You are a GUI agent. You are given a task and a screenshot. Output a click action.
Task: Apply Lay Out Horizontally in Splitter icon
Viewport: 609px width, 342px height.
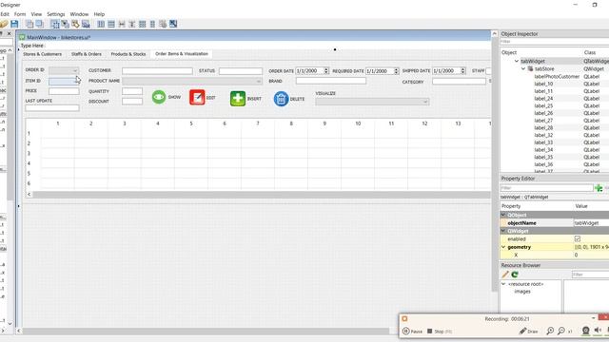122,24
